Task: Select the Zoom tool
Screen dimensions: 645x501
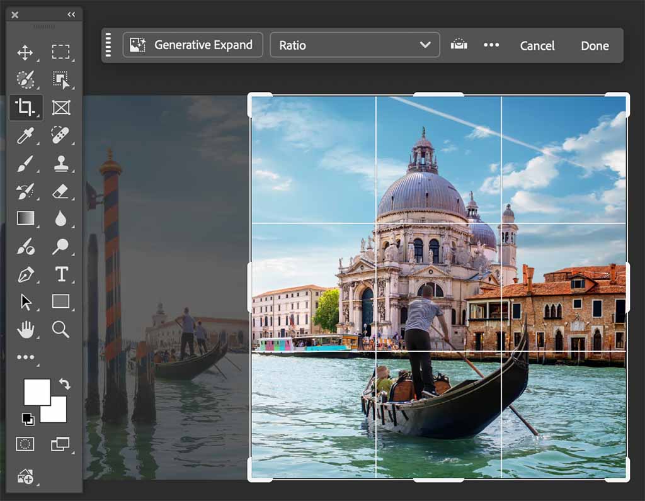Action: point(61,329)
